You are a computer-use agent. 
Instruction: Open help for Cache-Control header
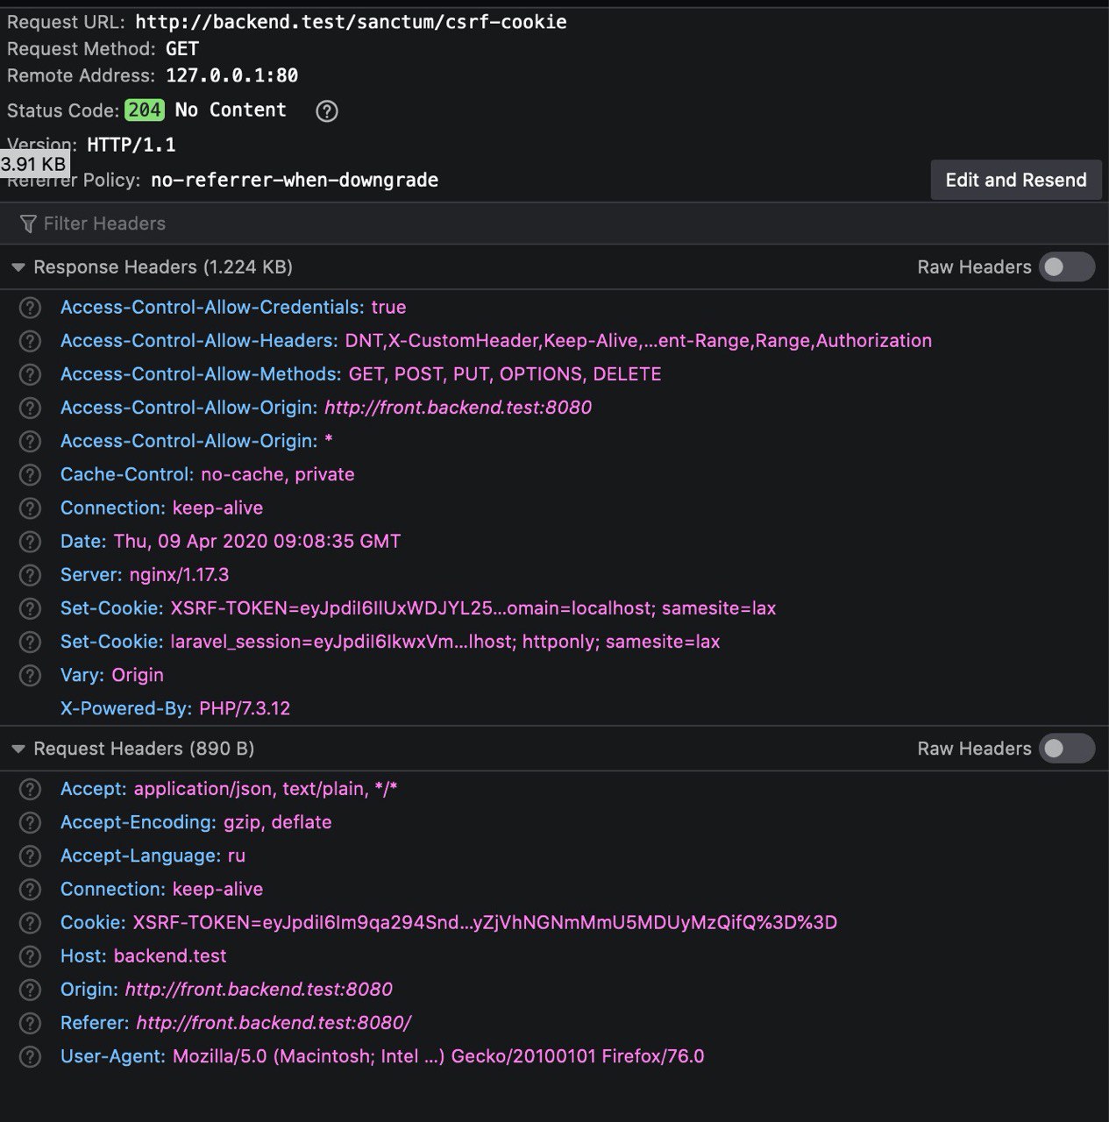coord(30,475)
